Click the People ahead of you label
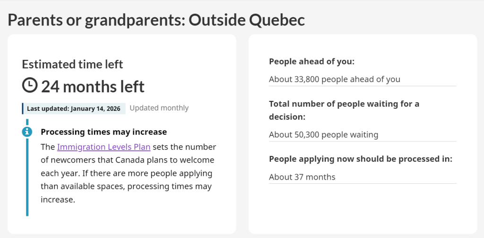484x238 pixels. [x=311, y=61]
